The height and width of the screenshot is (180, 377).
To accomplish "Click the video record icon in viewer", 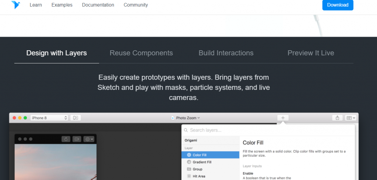I will (x=77, y=139).
